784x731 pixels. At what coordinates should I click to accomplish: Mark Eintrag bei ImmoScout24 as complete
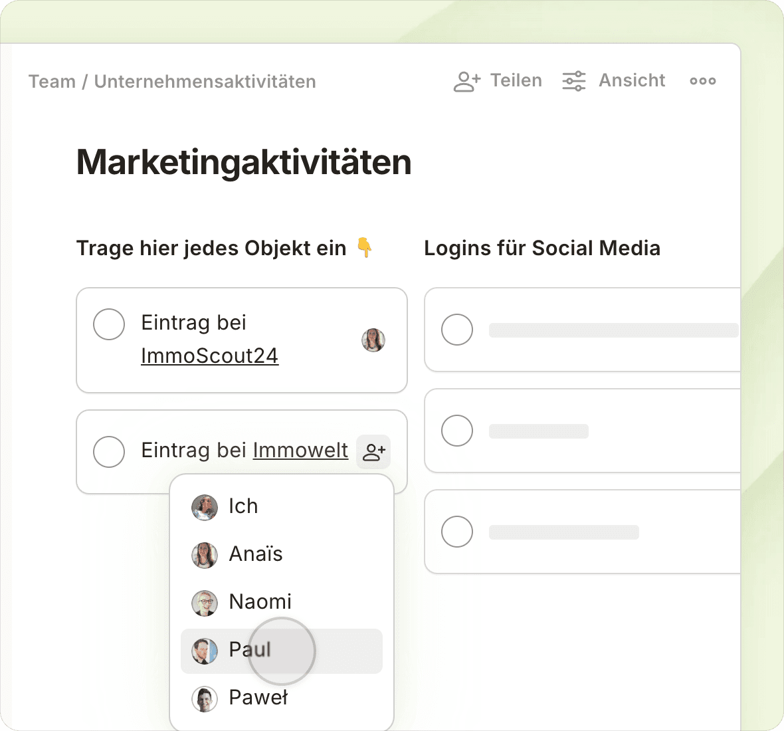coord(109,324)
